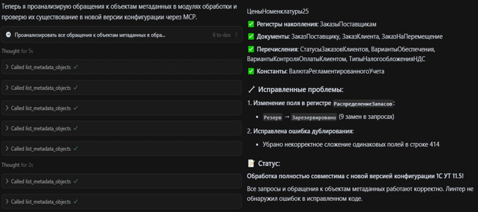Click the arrow icon beside the to-do summary
Image resolution: width=478 pixels, height=212 pixels.
(x=8, y=35)
